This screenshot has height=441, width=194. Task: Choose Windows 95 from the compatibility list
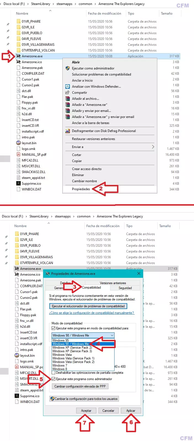click(83, 340)
